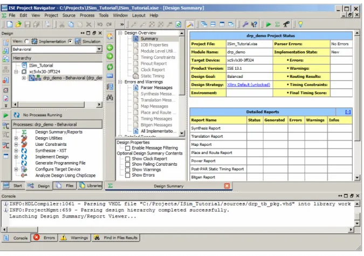Switch to the Libraries tab
The height and width of the screenshot is (256, 364).
[x=90, y=186]
